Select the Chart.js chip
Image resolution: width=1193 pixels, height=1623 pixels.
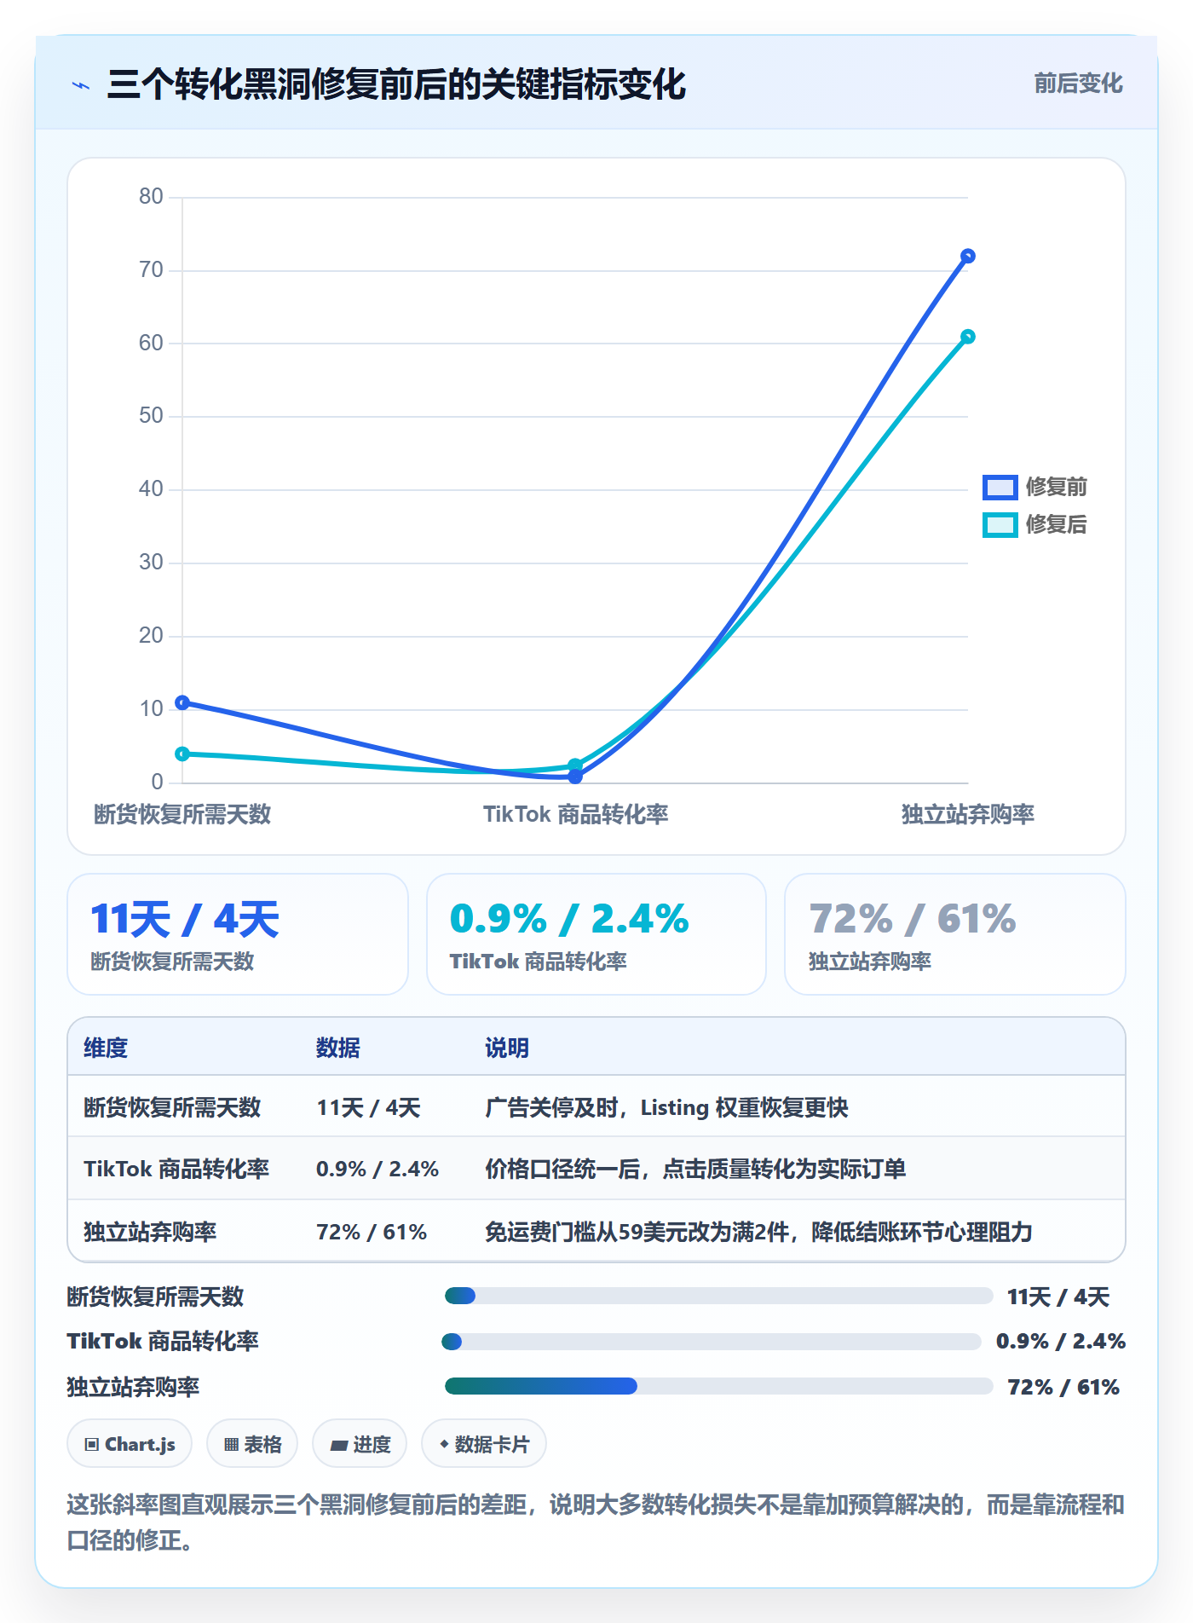(130, 1444)
